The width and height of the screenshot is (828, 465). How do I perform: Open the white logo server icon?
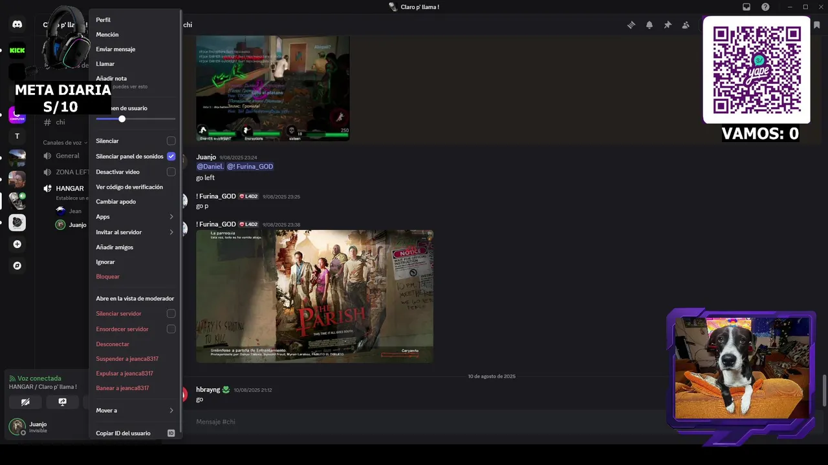point(17,223)
